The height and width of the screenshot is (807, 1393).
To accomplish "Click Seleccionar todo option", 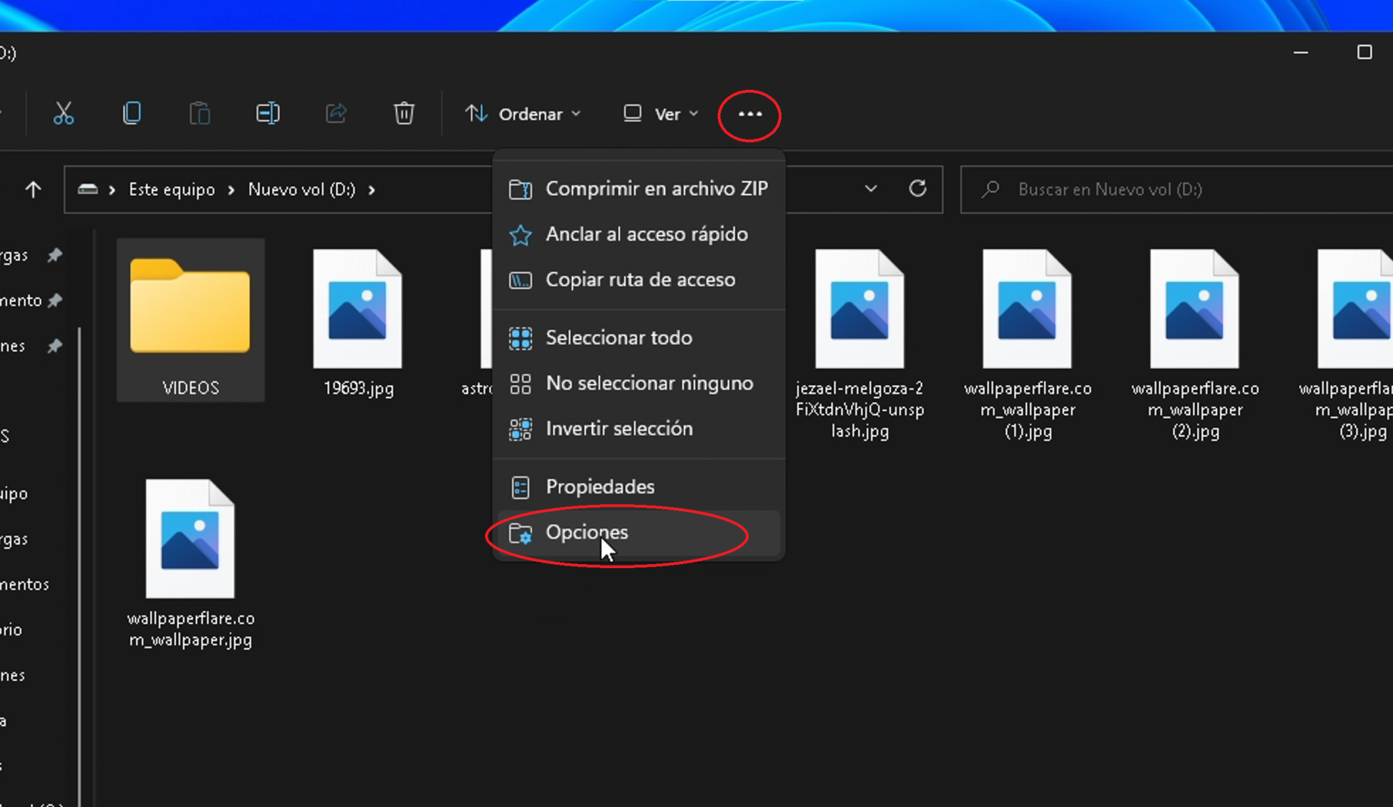I will click(618, 337).
